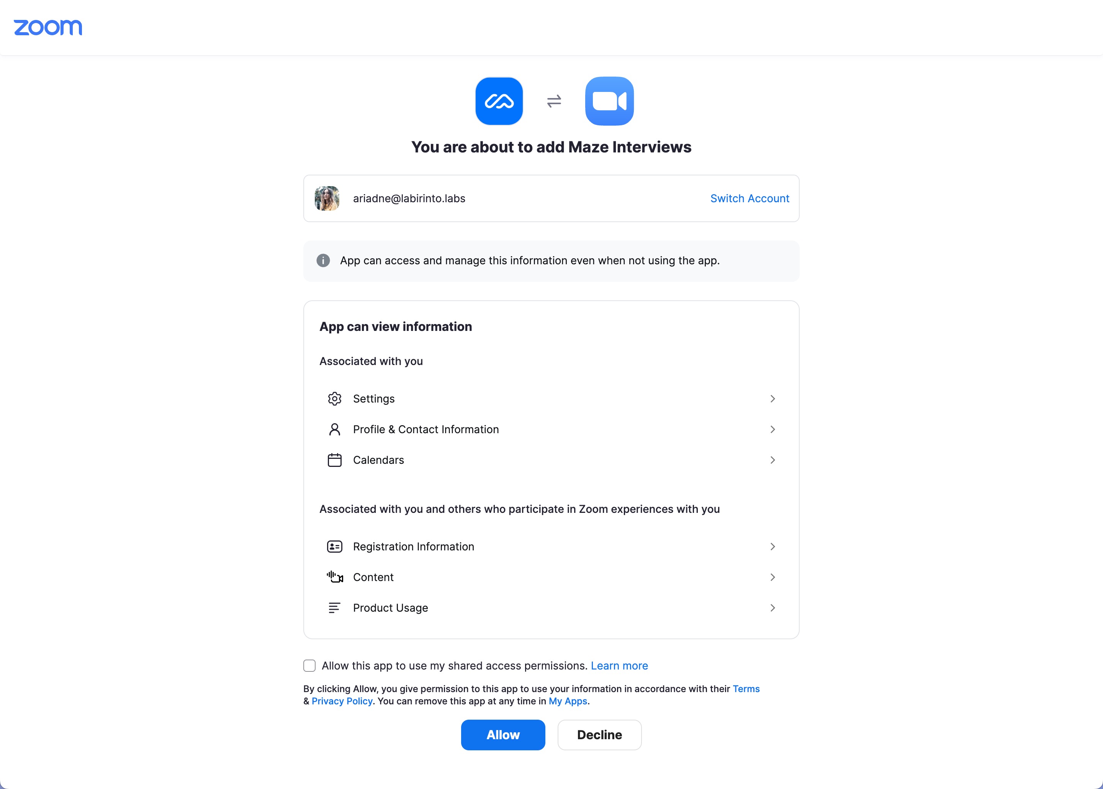Click the Registration Information card icon
Screen dimensions: 1103x789
(335, 546)
